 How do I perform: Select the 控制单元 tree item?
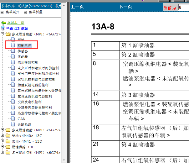tap(24, 45)
